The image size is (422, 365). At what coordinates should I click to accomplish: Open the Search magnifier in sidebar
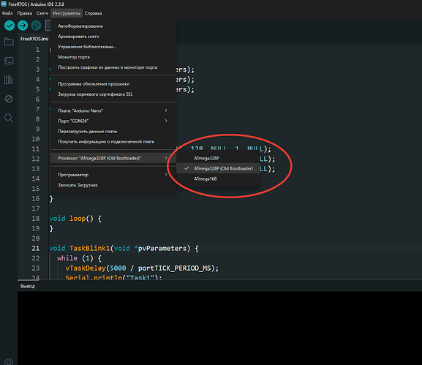pos(9,118)
